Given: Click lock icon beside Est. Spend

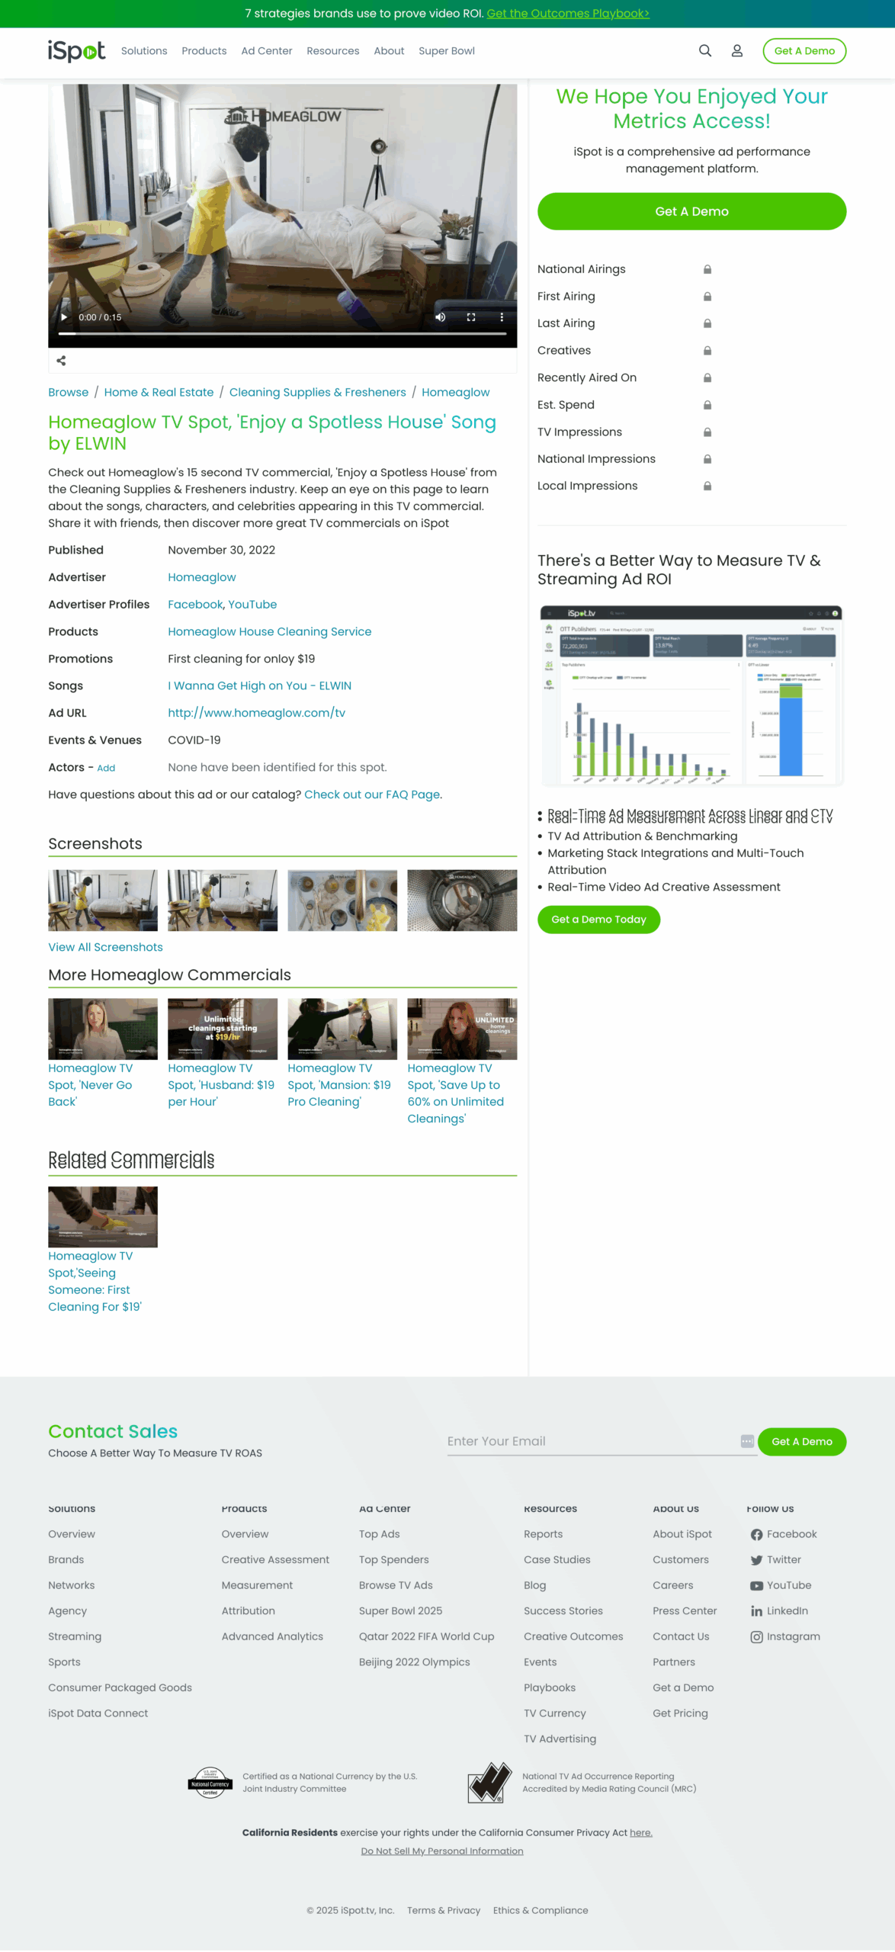Looking at the screenshot, I should [x=707, y=405].
